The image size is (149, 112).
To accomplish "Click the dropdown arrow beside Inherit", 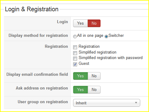I will point(136,103).
